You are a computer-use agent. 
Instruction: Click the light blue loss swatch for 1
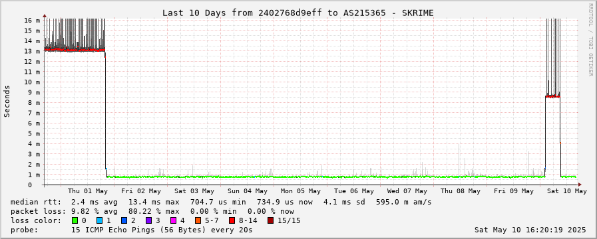(x=99, y=220)
